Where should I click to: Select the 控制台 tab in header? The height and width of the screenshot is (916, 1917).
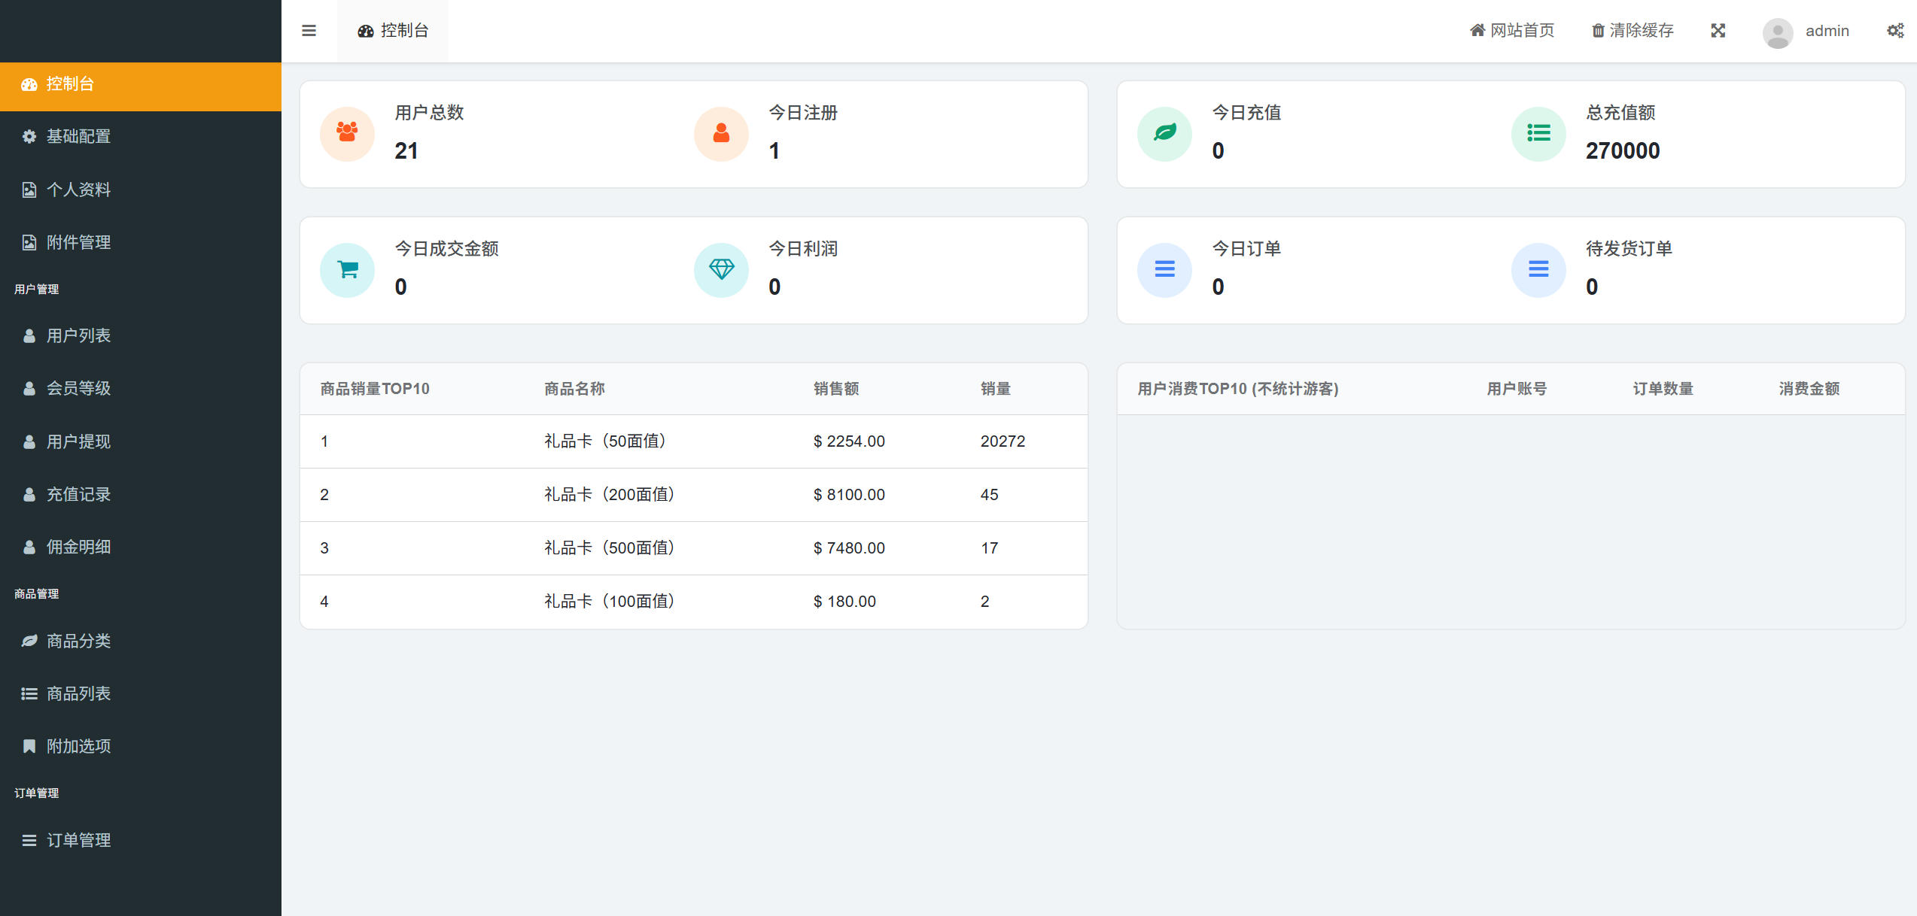tap(393, 31)
